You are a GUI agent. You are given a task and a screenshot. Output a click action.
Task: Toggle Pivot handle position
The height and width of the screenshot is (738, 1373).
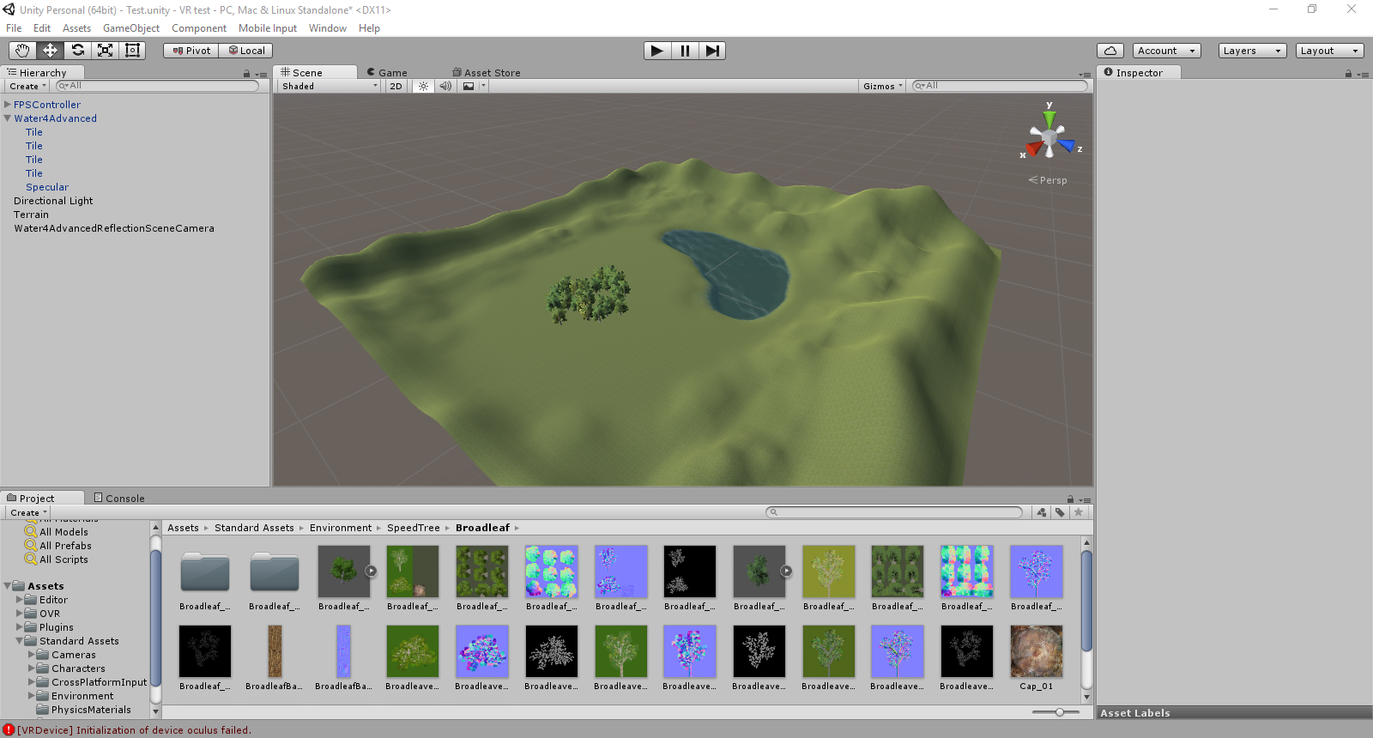coord(191,51)
